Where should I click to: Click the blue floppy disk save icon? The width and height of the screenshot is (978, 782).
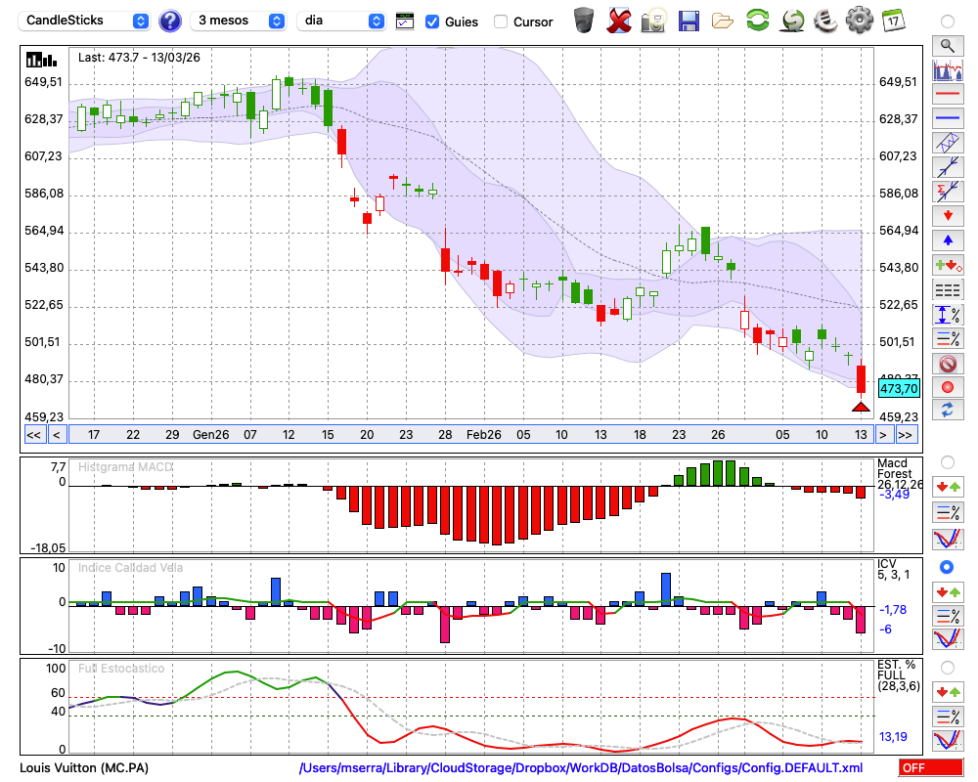pos(689,20)
